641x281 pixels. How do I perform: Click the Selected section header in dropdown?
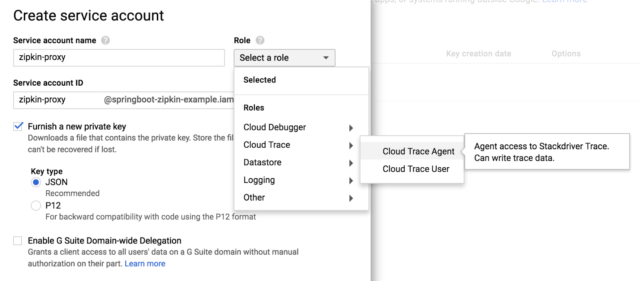260,80
